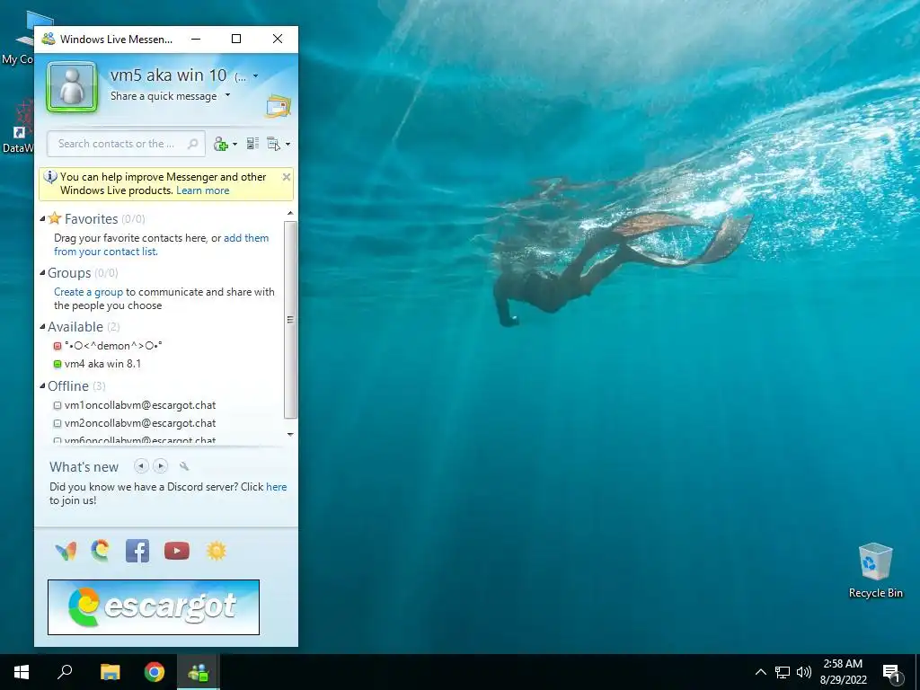Open the quick message dropdown arrow
920x690 pixels.
[228, 95]
